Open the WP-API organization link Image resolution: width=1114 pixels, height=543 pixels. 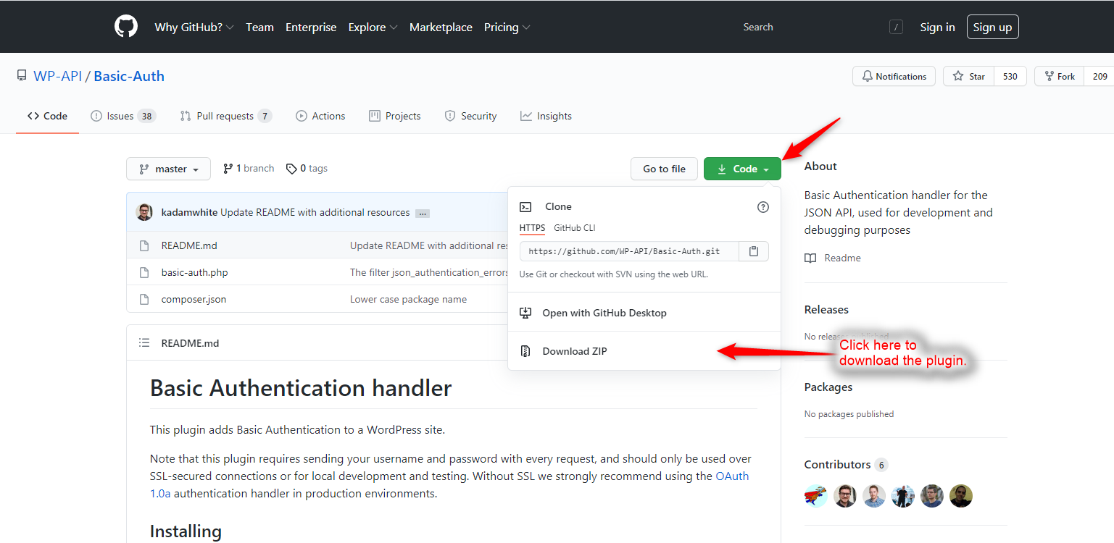[58, 76]
